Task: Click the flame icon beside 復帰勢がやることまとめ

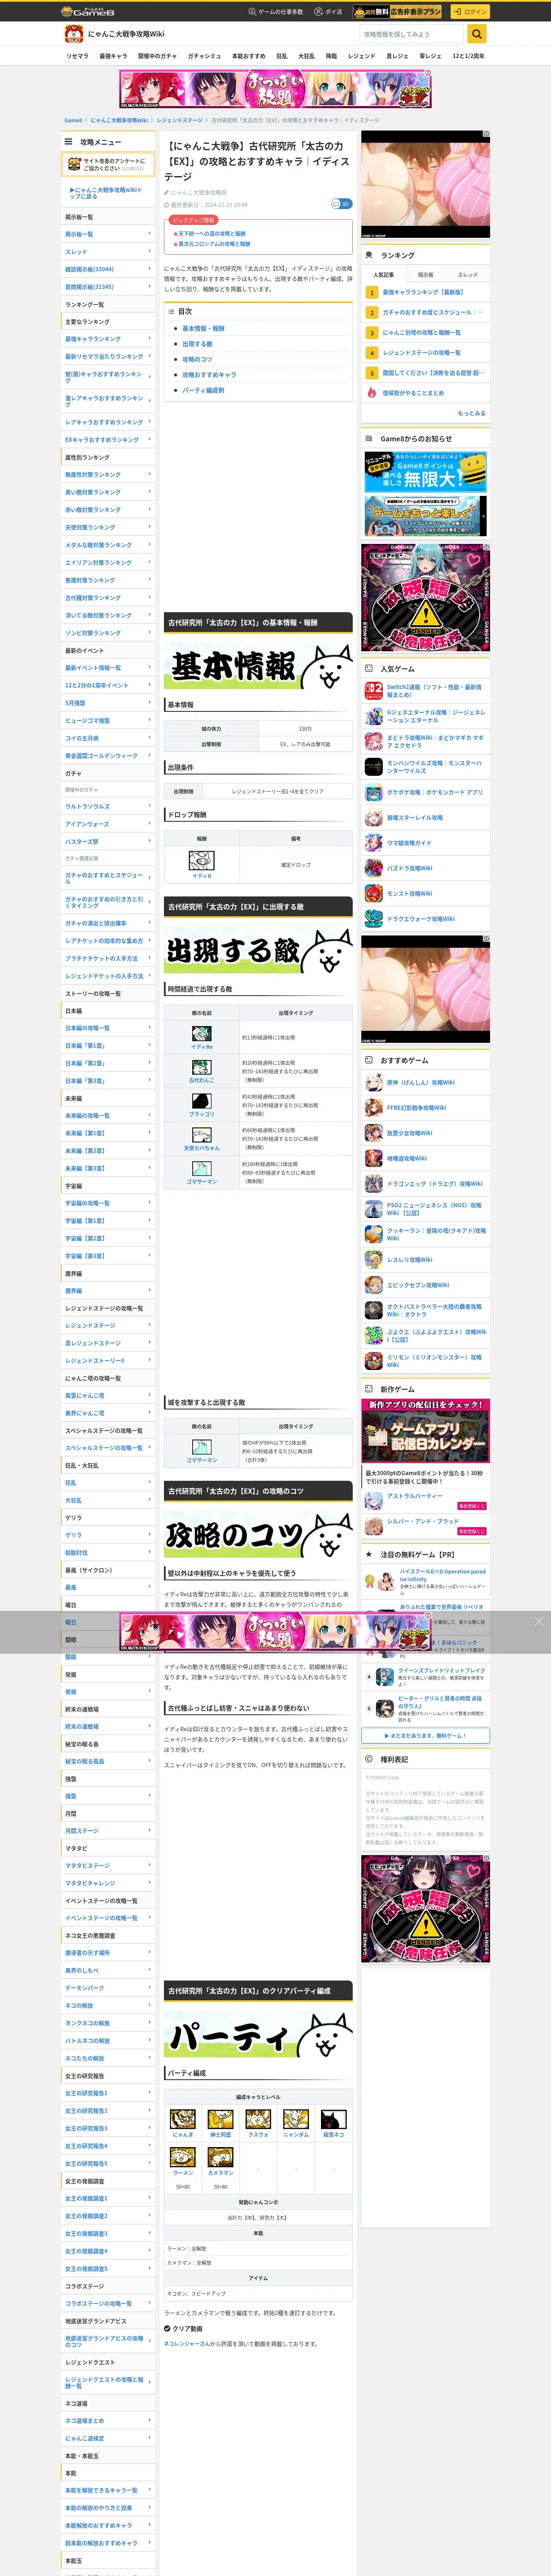Action: click(x=372, y=393)
